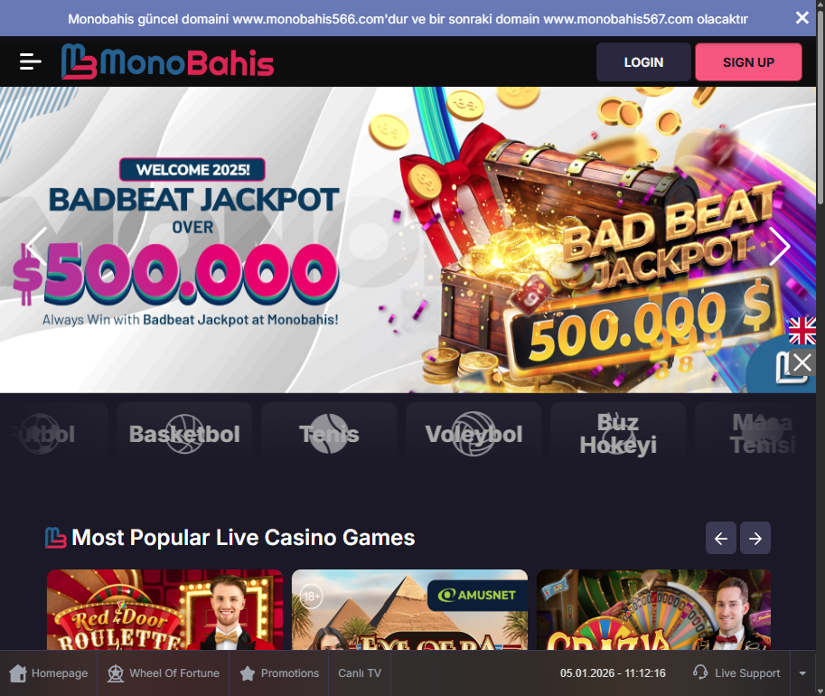Screen dimensions: 825x696
Task: Click the LOGIN button
Action: pyautogui.click(x=643, y=62)
